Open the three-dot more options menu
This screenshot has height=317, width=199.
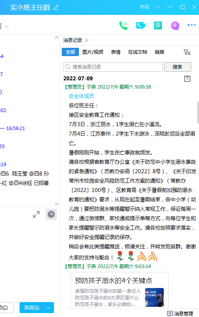click(x=192, y=25)
